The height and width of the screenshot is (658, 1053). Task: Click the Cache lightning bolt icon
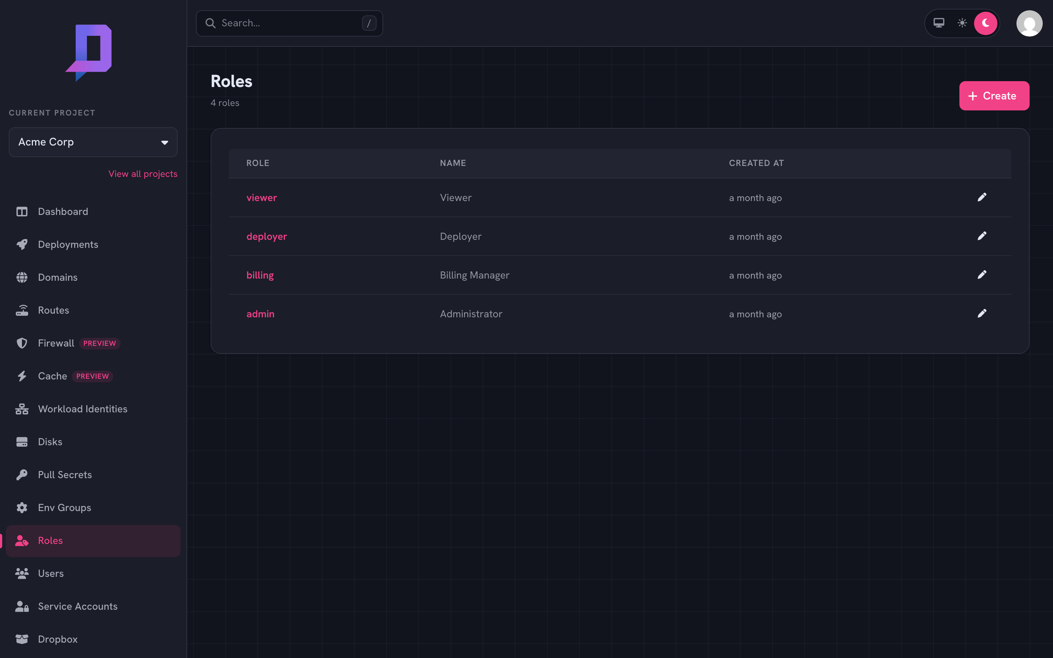[x=22, y=376]
